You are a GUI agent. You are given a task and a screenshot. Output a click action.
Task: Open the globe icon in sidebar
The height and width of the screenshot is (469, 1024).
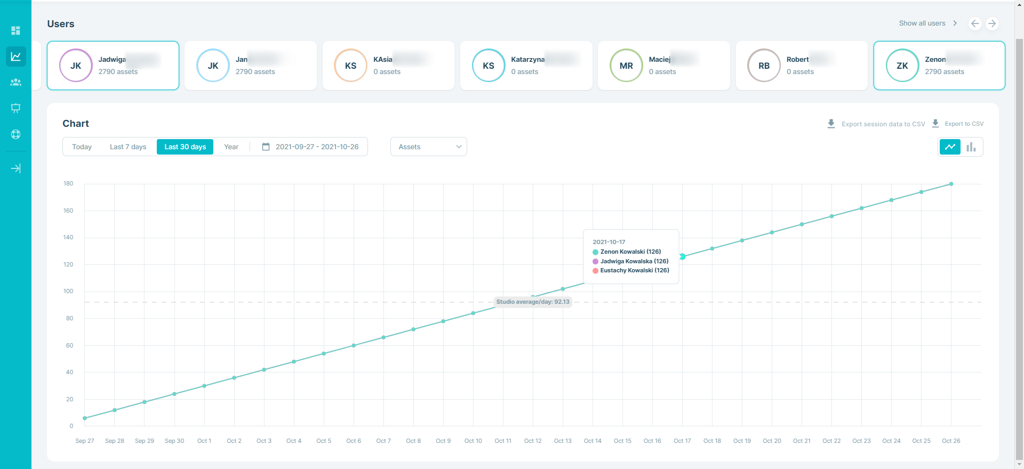pyautogui.click(x=15, y=134)
